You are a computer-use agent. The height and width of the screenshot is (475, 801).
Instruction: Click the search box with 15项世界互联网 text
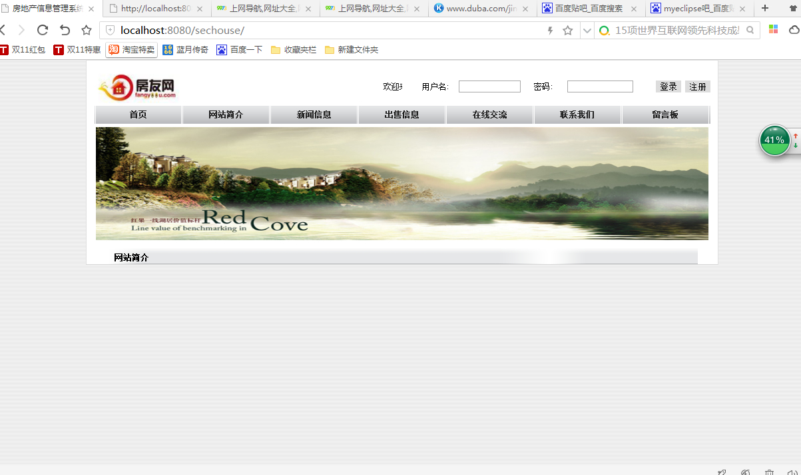coord(676,31)
